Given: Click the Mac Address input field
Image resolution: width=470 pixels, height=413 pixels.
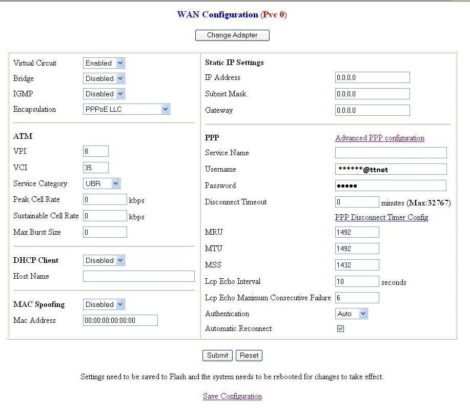Looking at the screenshot, I should (x=119, y=320).
